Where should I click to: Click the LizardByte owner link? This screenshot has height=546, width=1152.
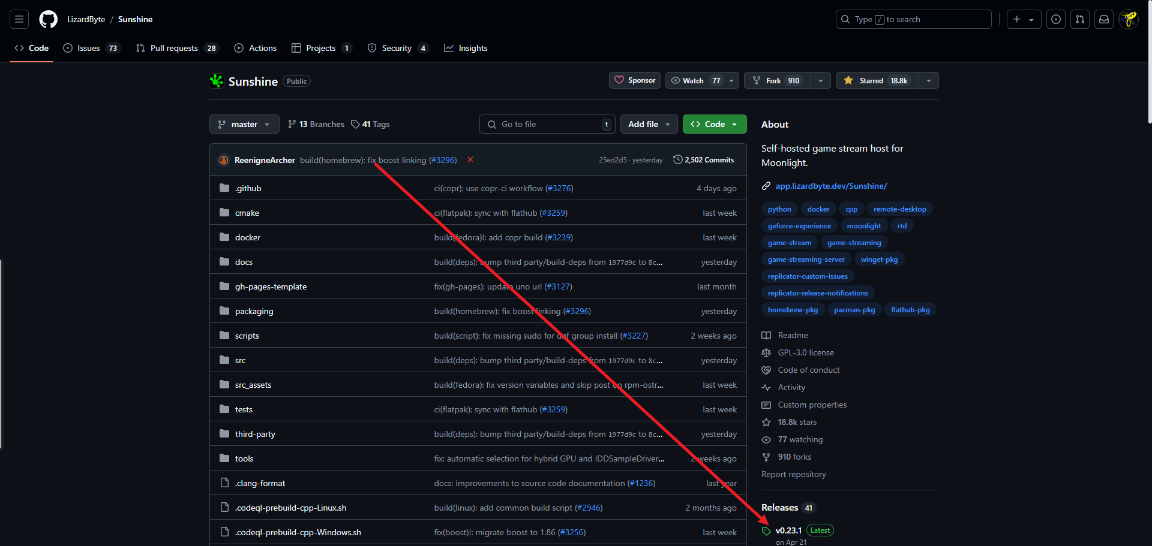(x=86, y=19)
